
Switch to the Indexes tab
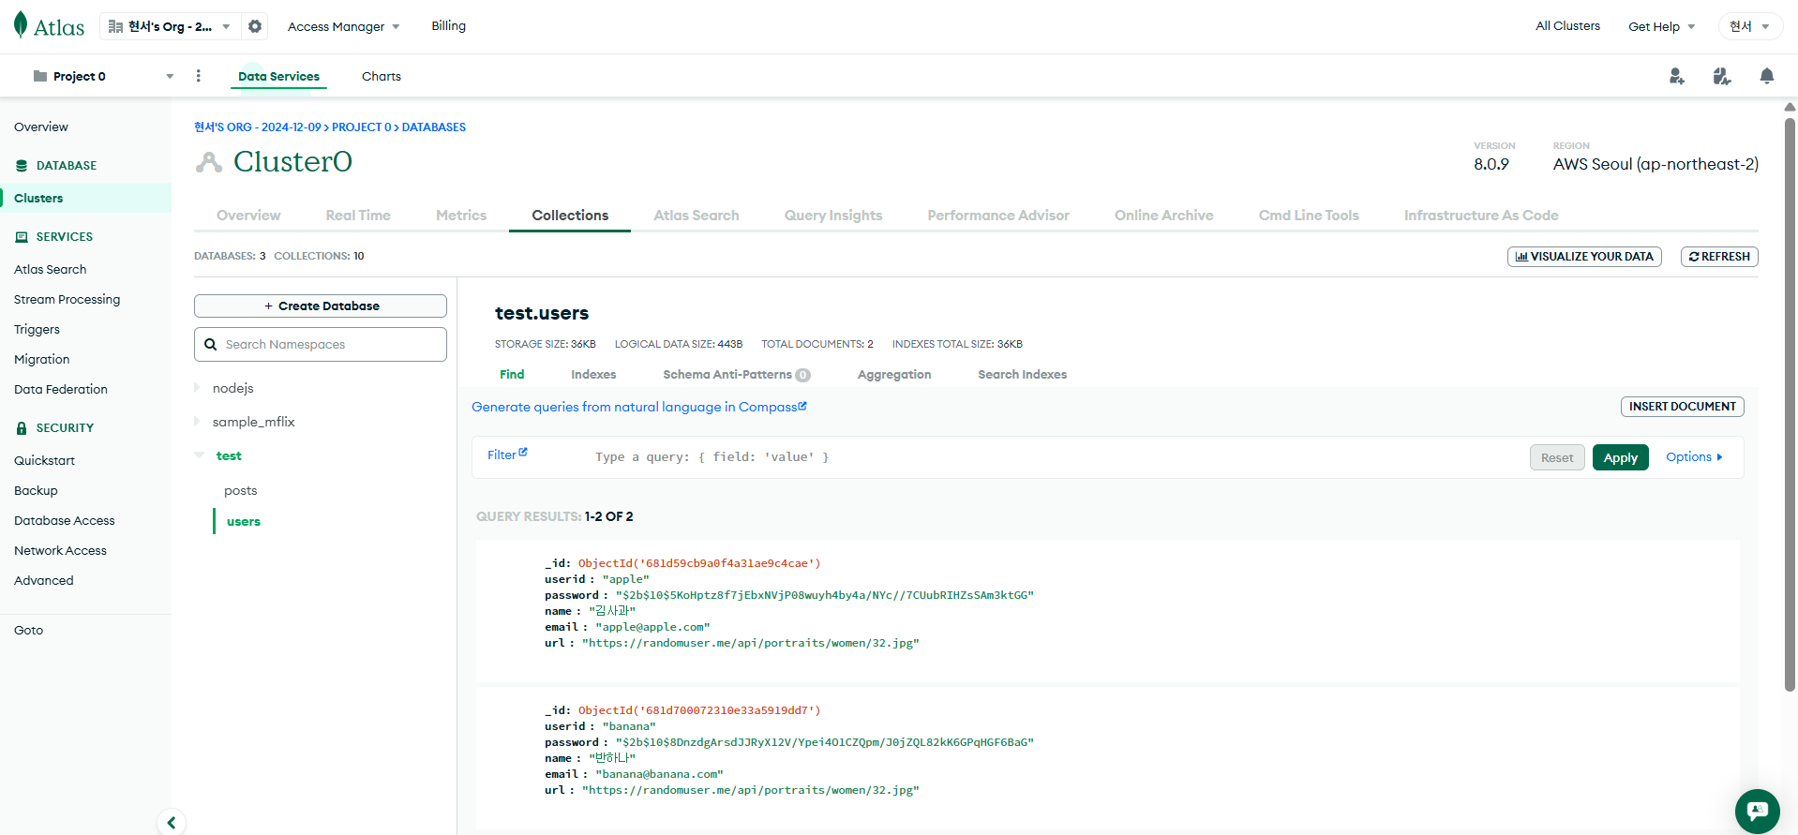(593, 374)
